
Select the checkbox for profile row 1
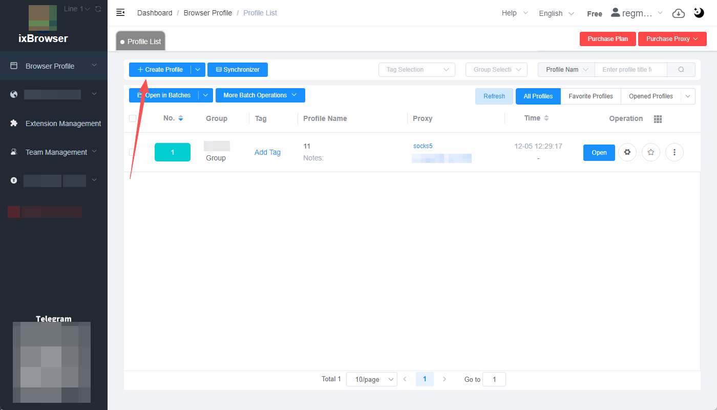point(133,152)
